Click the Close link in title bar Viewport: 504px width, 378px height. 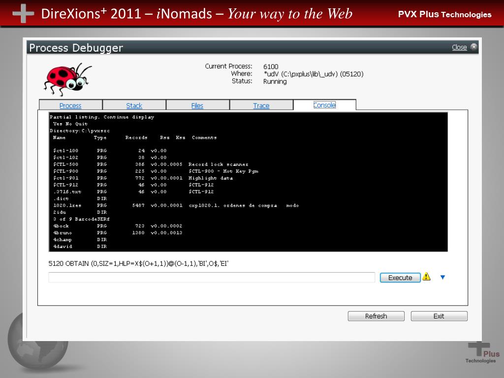pyautogui.click(x=459, y=47)
